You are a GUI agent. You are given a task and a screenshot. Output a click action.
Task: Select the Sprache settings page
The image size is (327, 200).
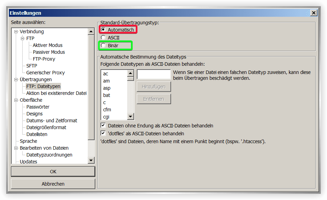[28, 141]
